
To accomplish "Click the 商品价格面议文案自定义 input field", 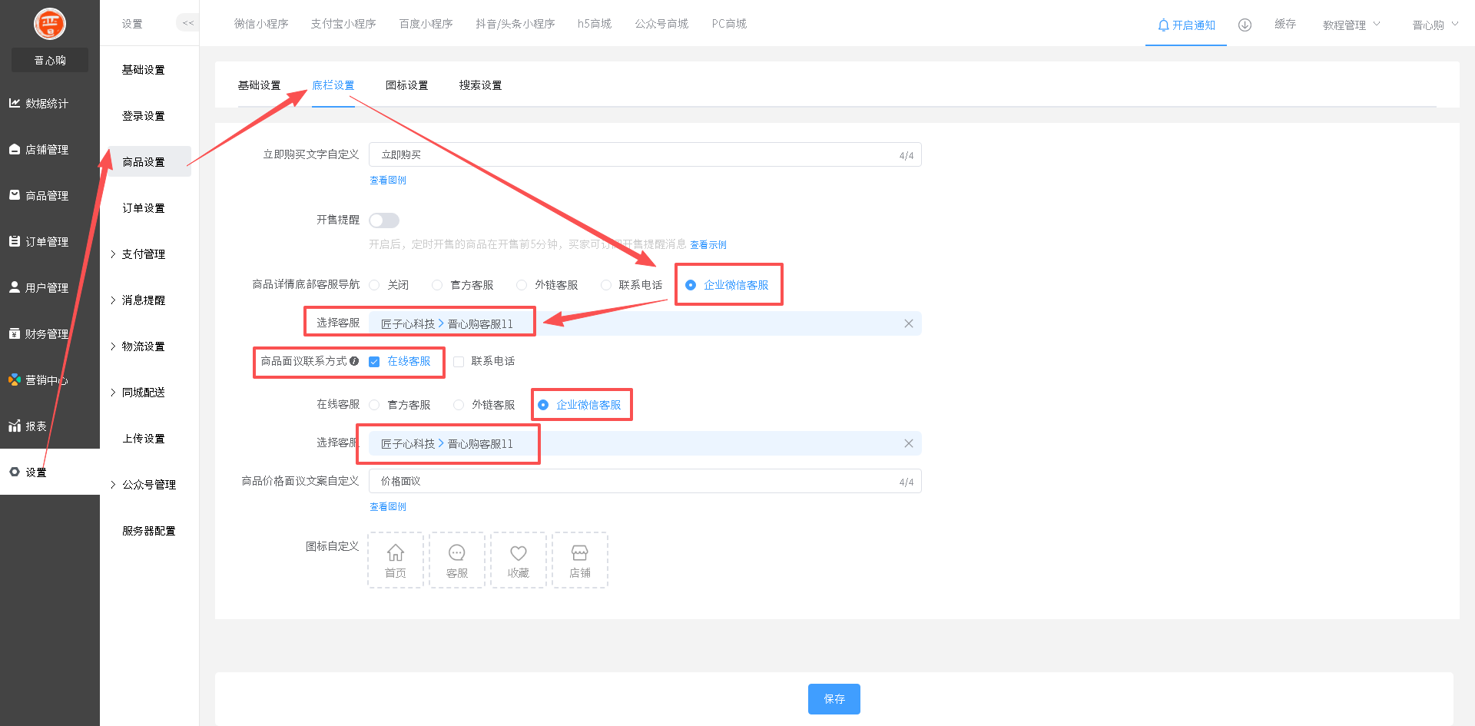I will coord(645,481).
